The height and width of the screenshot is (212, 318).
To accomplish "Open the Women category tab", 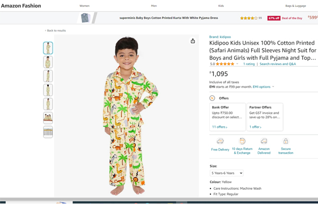I will point(84,5).
